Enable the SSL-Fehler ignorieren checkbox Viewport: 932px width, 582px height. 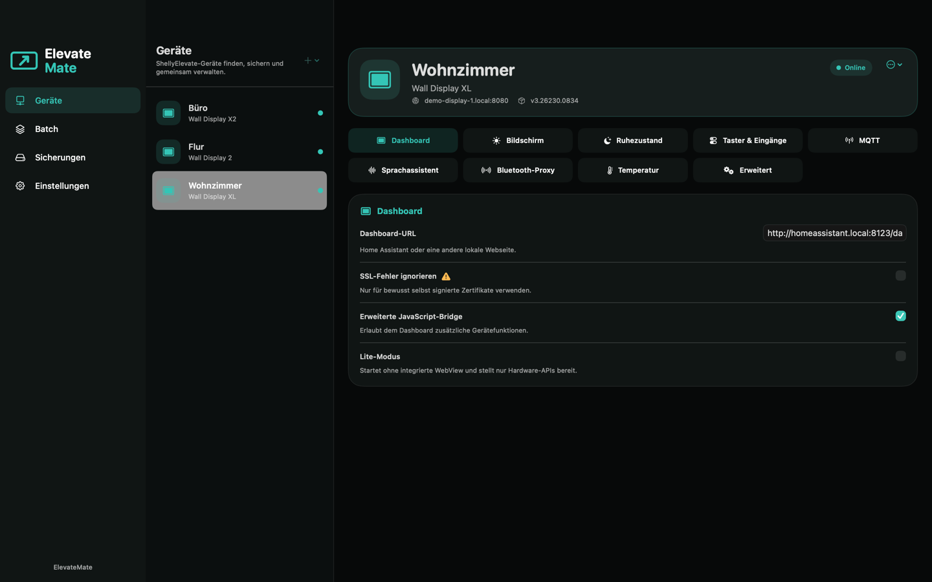pyautogui.click(x=900, y=275)
